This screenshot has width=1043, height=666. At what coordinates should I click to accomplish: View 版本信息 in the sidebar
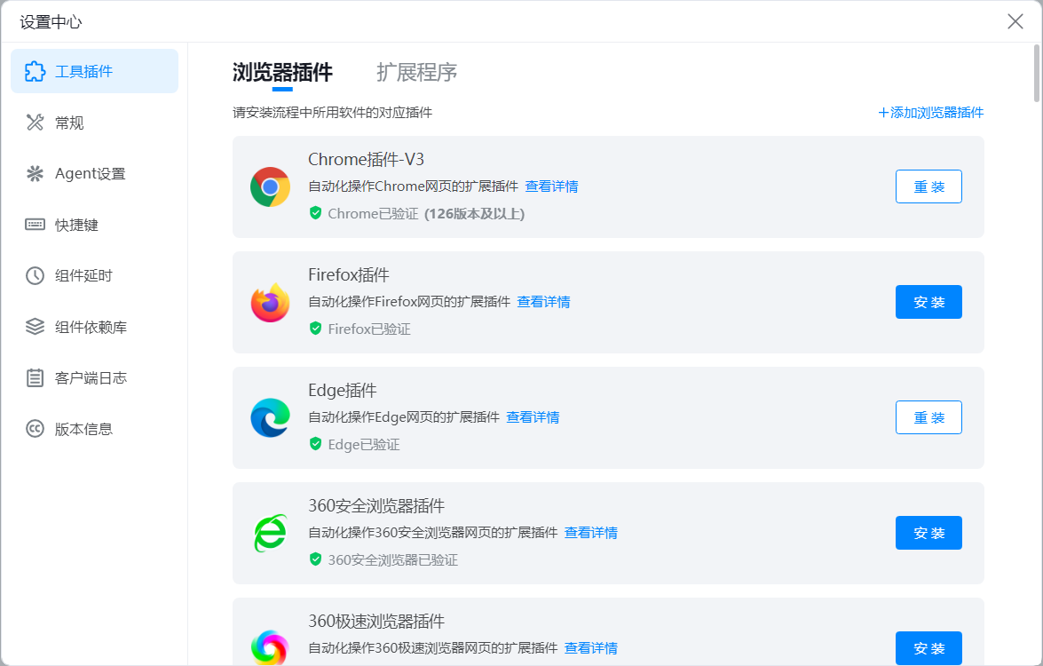(94, 429)
